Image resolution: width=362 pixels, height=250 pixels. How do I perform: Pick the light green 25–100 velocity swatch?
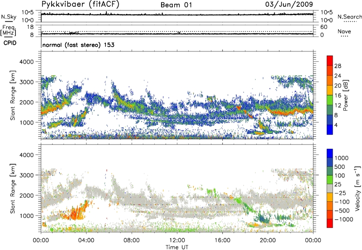330,180
